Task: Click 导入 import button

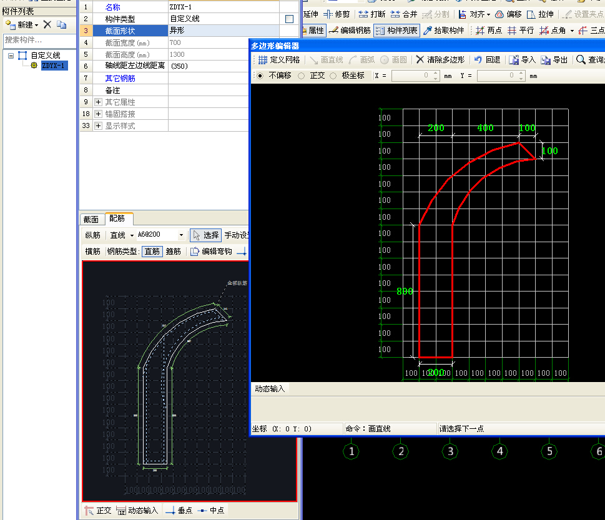Action: tap(522, 60)
